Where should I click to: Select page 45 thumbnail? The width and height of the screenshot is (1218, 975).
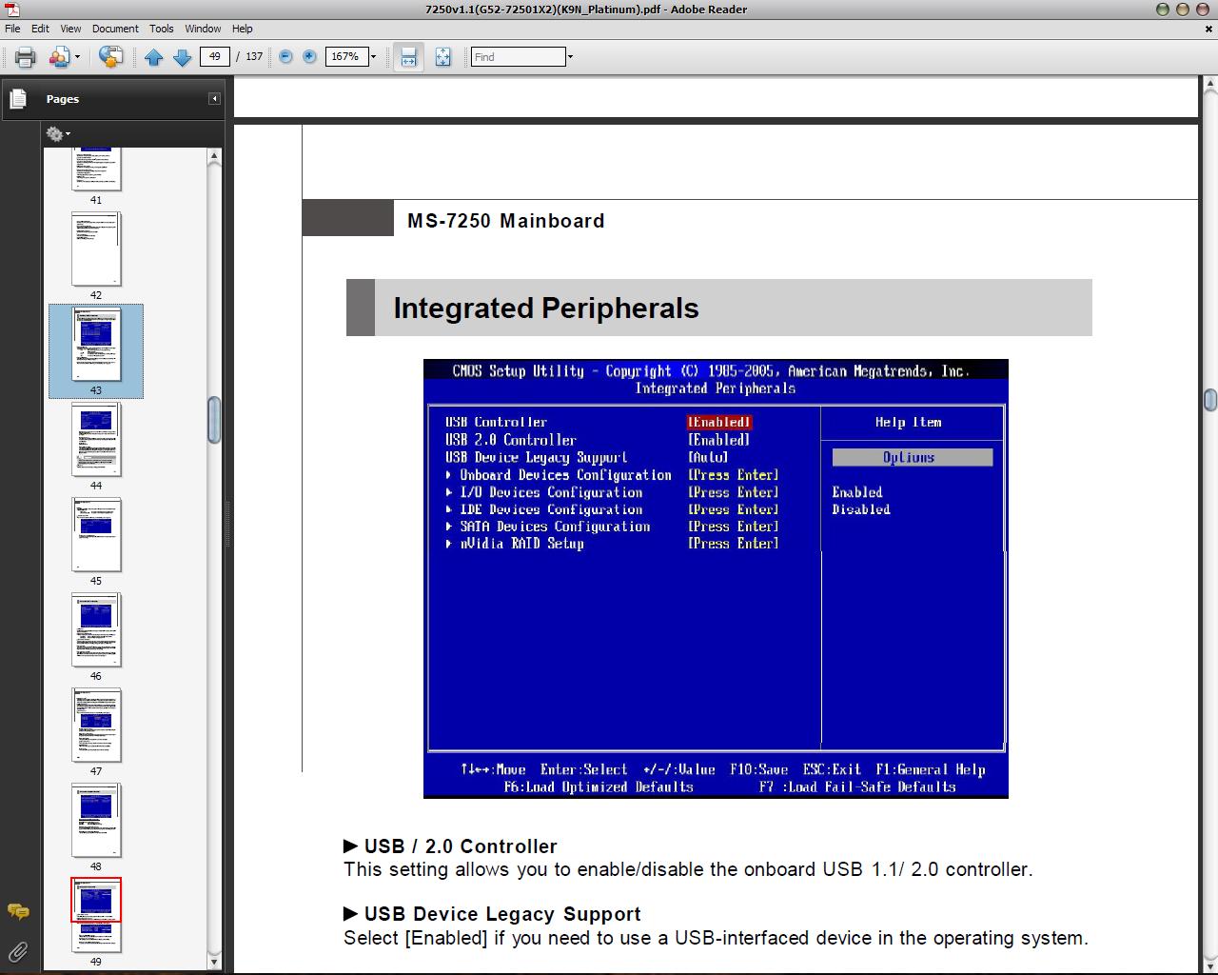coord(96,534)
